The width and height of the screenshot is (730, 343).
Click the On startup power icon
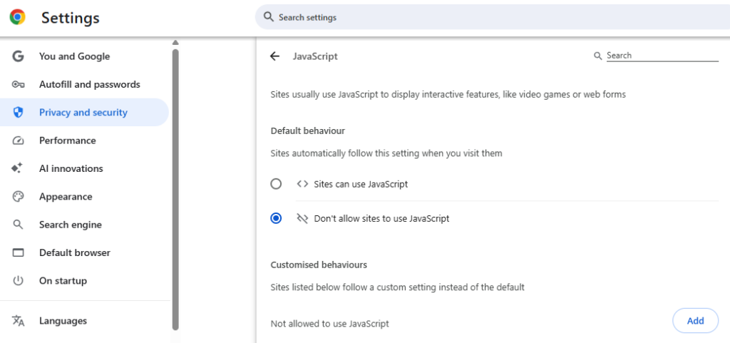click(19, 281)
